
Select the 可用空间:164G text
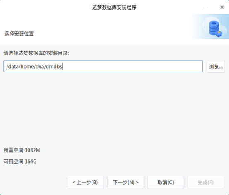click(20, 161)
